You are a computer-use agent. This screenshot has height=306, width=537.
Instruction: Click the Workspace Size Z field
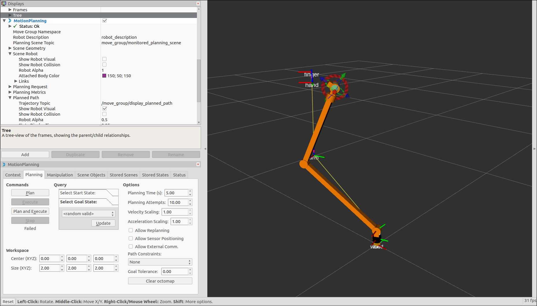coord(104,268)
